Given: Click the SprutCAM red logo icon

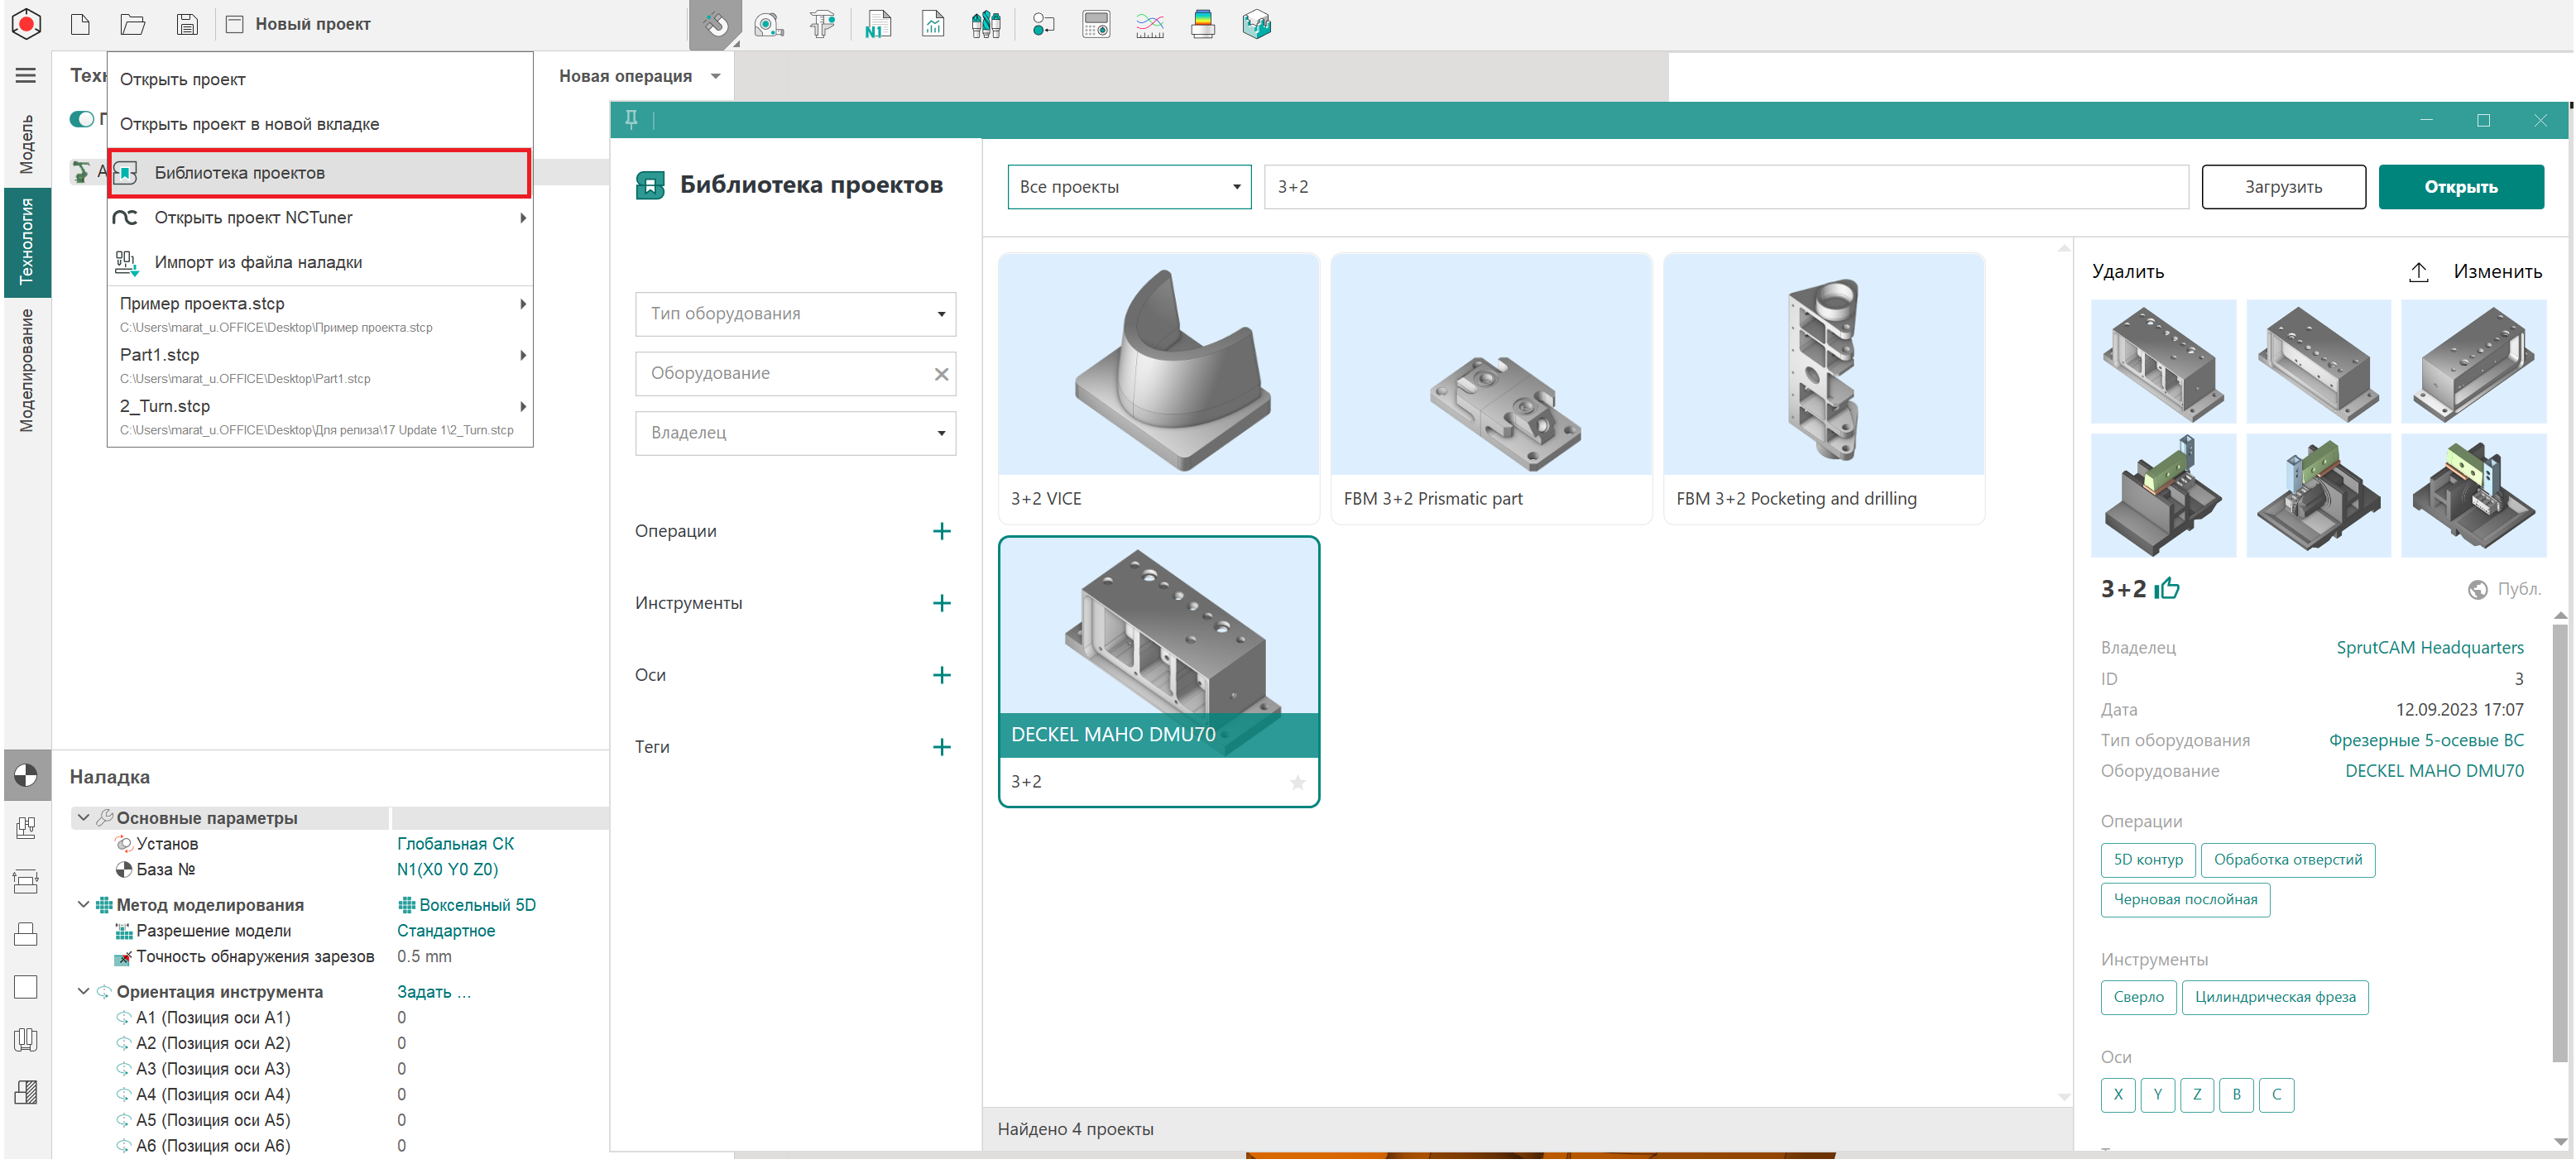Looking at the screenshot, I should pyautogui.click(x=26, y=24).
